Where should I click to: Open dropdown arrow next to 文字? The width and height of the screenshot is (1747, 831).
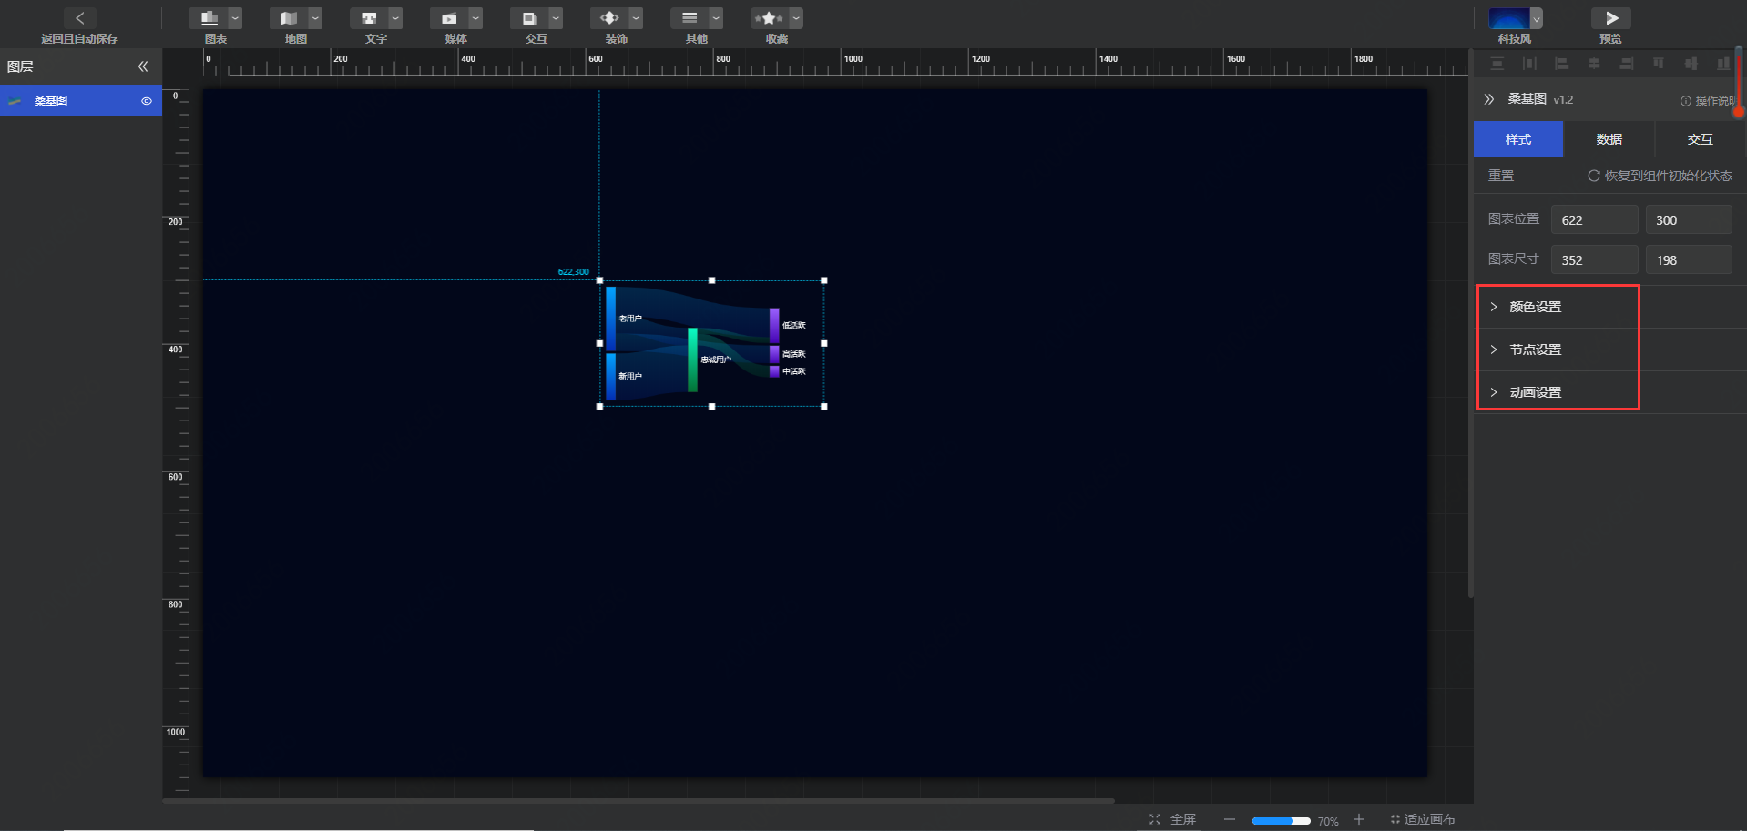point(395,18)
